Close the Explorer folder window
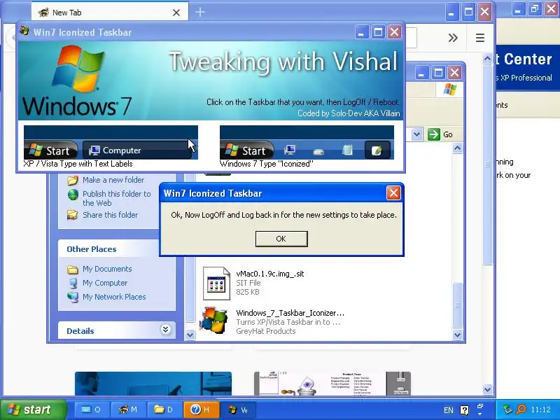 click(x=454, y=73)
